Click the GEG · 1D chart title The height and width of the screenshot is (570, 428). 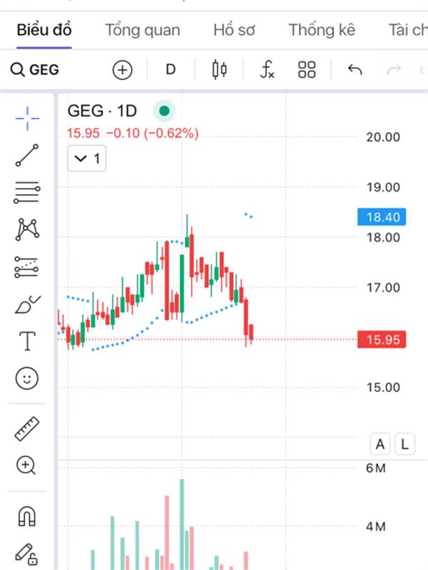click(x=102, y=110)
